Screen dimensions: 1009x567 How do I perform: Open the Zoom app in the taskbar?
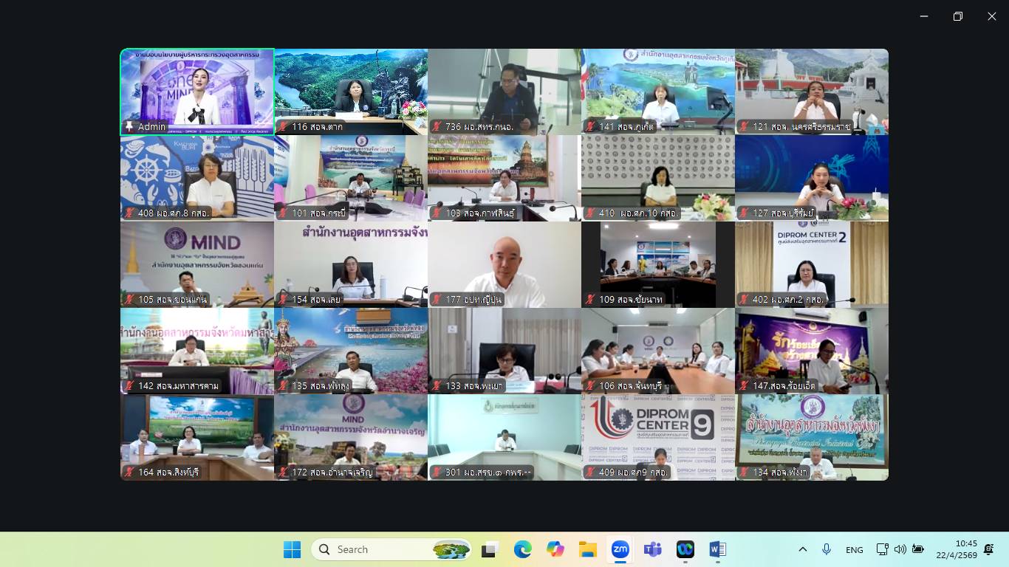pos(620,549)
